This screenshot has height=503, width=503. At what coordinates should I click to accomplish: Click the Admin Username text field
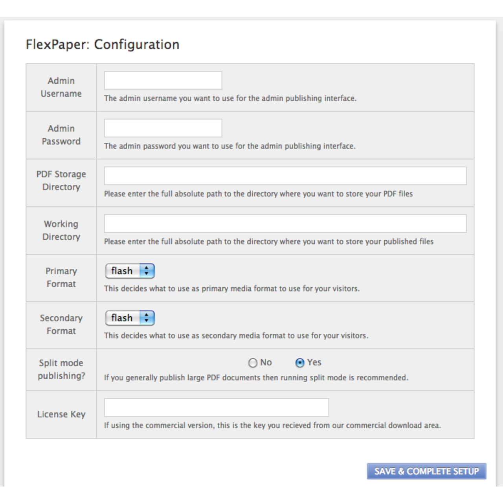click(163, 80)
